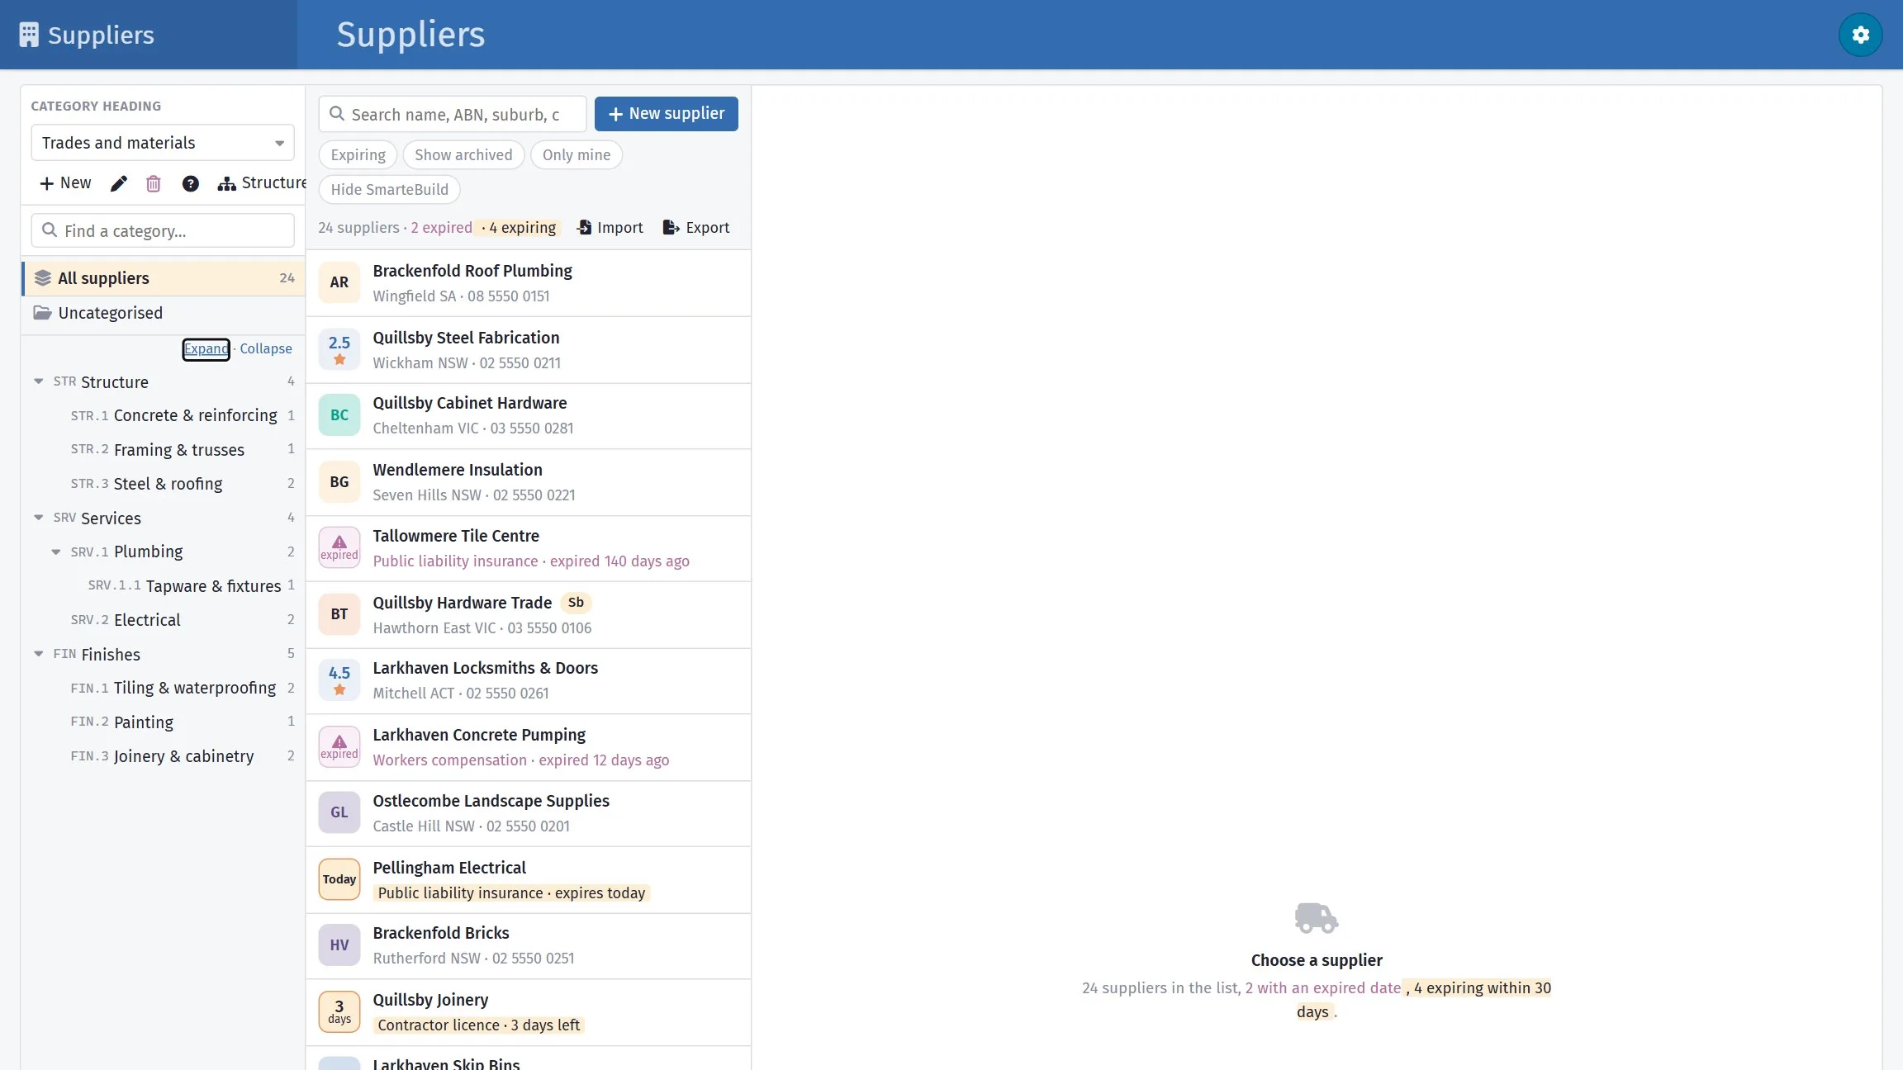Open Trades and materials category dropdown
The image size is (1903, 1070).
click(163, 143)
